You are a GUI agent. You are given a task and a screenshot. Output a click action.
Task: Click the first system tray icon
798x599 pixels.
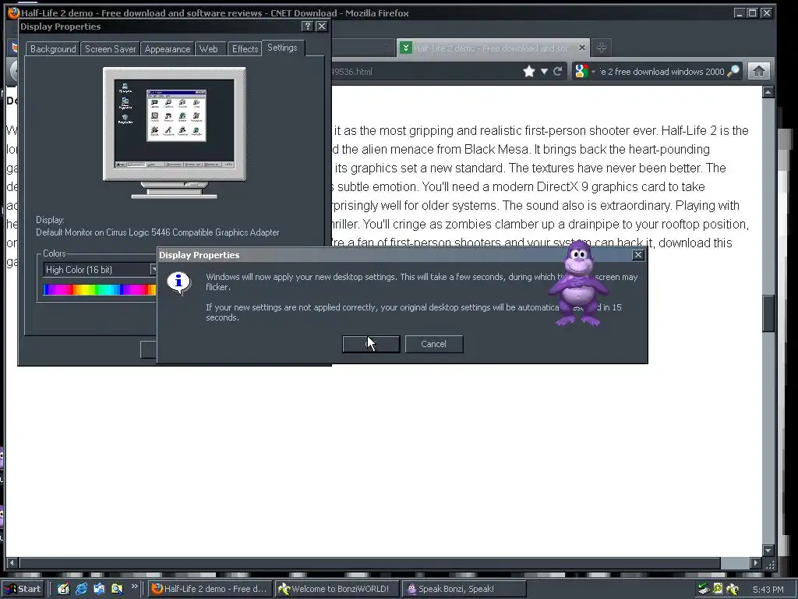(x=704, y=589)
